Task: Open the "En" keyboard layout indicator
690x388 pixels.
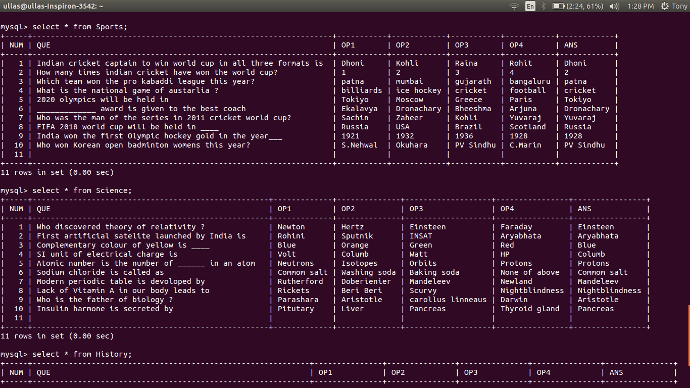Action: [530, 6]
